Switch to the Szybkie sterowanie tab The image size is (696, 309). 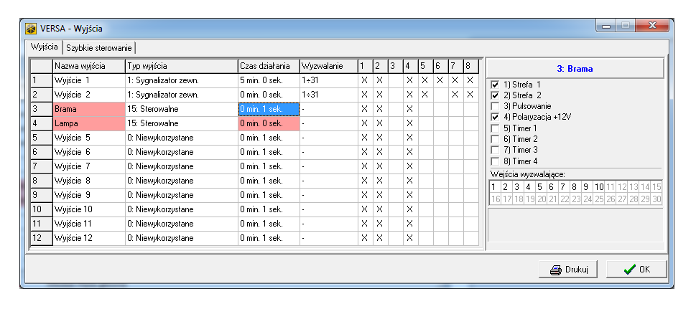(x=99, y=47)
